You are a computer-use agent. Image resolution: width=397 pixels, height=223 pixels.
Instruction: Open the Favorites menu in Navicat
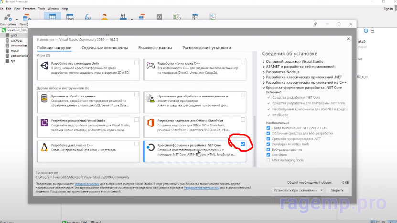[x=29, y=9]
